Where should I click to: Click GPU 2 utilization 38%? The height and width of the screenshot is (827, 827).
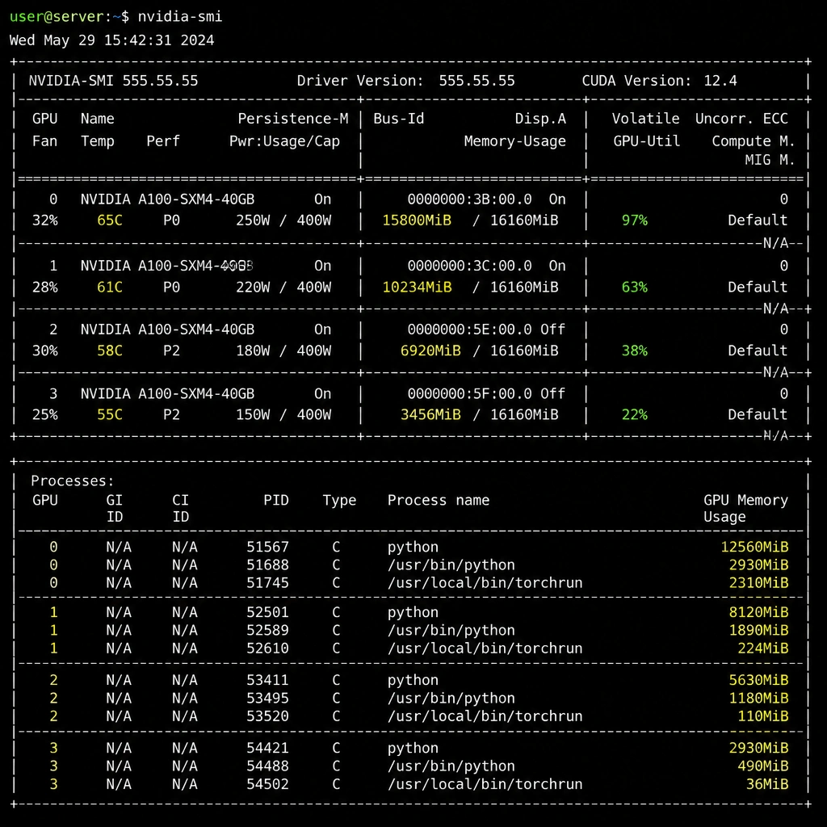pos(635,351)
